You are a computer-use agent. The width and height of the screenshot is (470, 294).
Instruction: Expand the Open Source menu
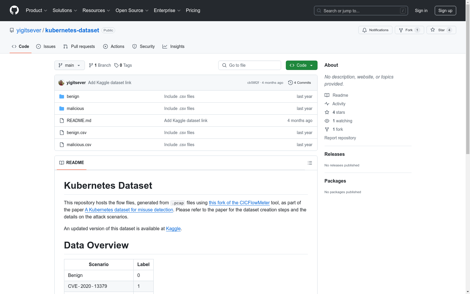coord(132,10)
